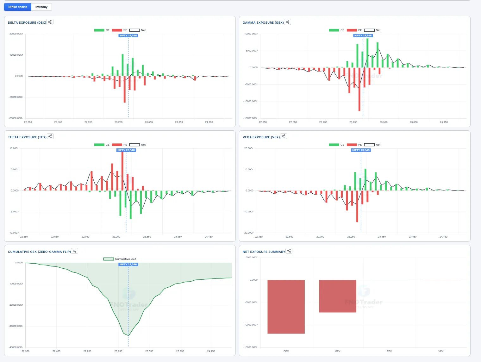
Task: Click the longest red PE bar in DEX chart
Action: point(125,89)
